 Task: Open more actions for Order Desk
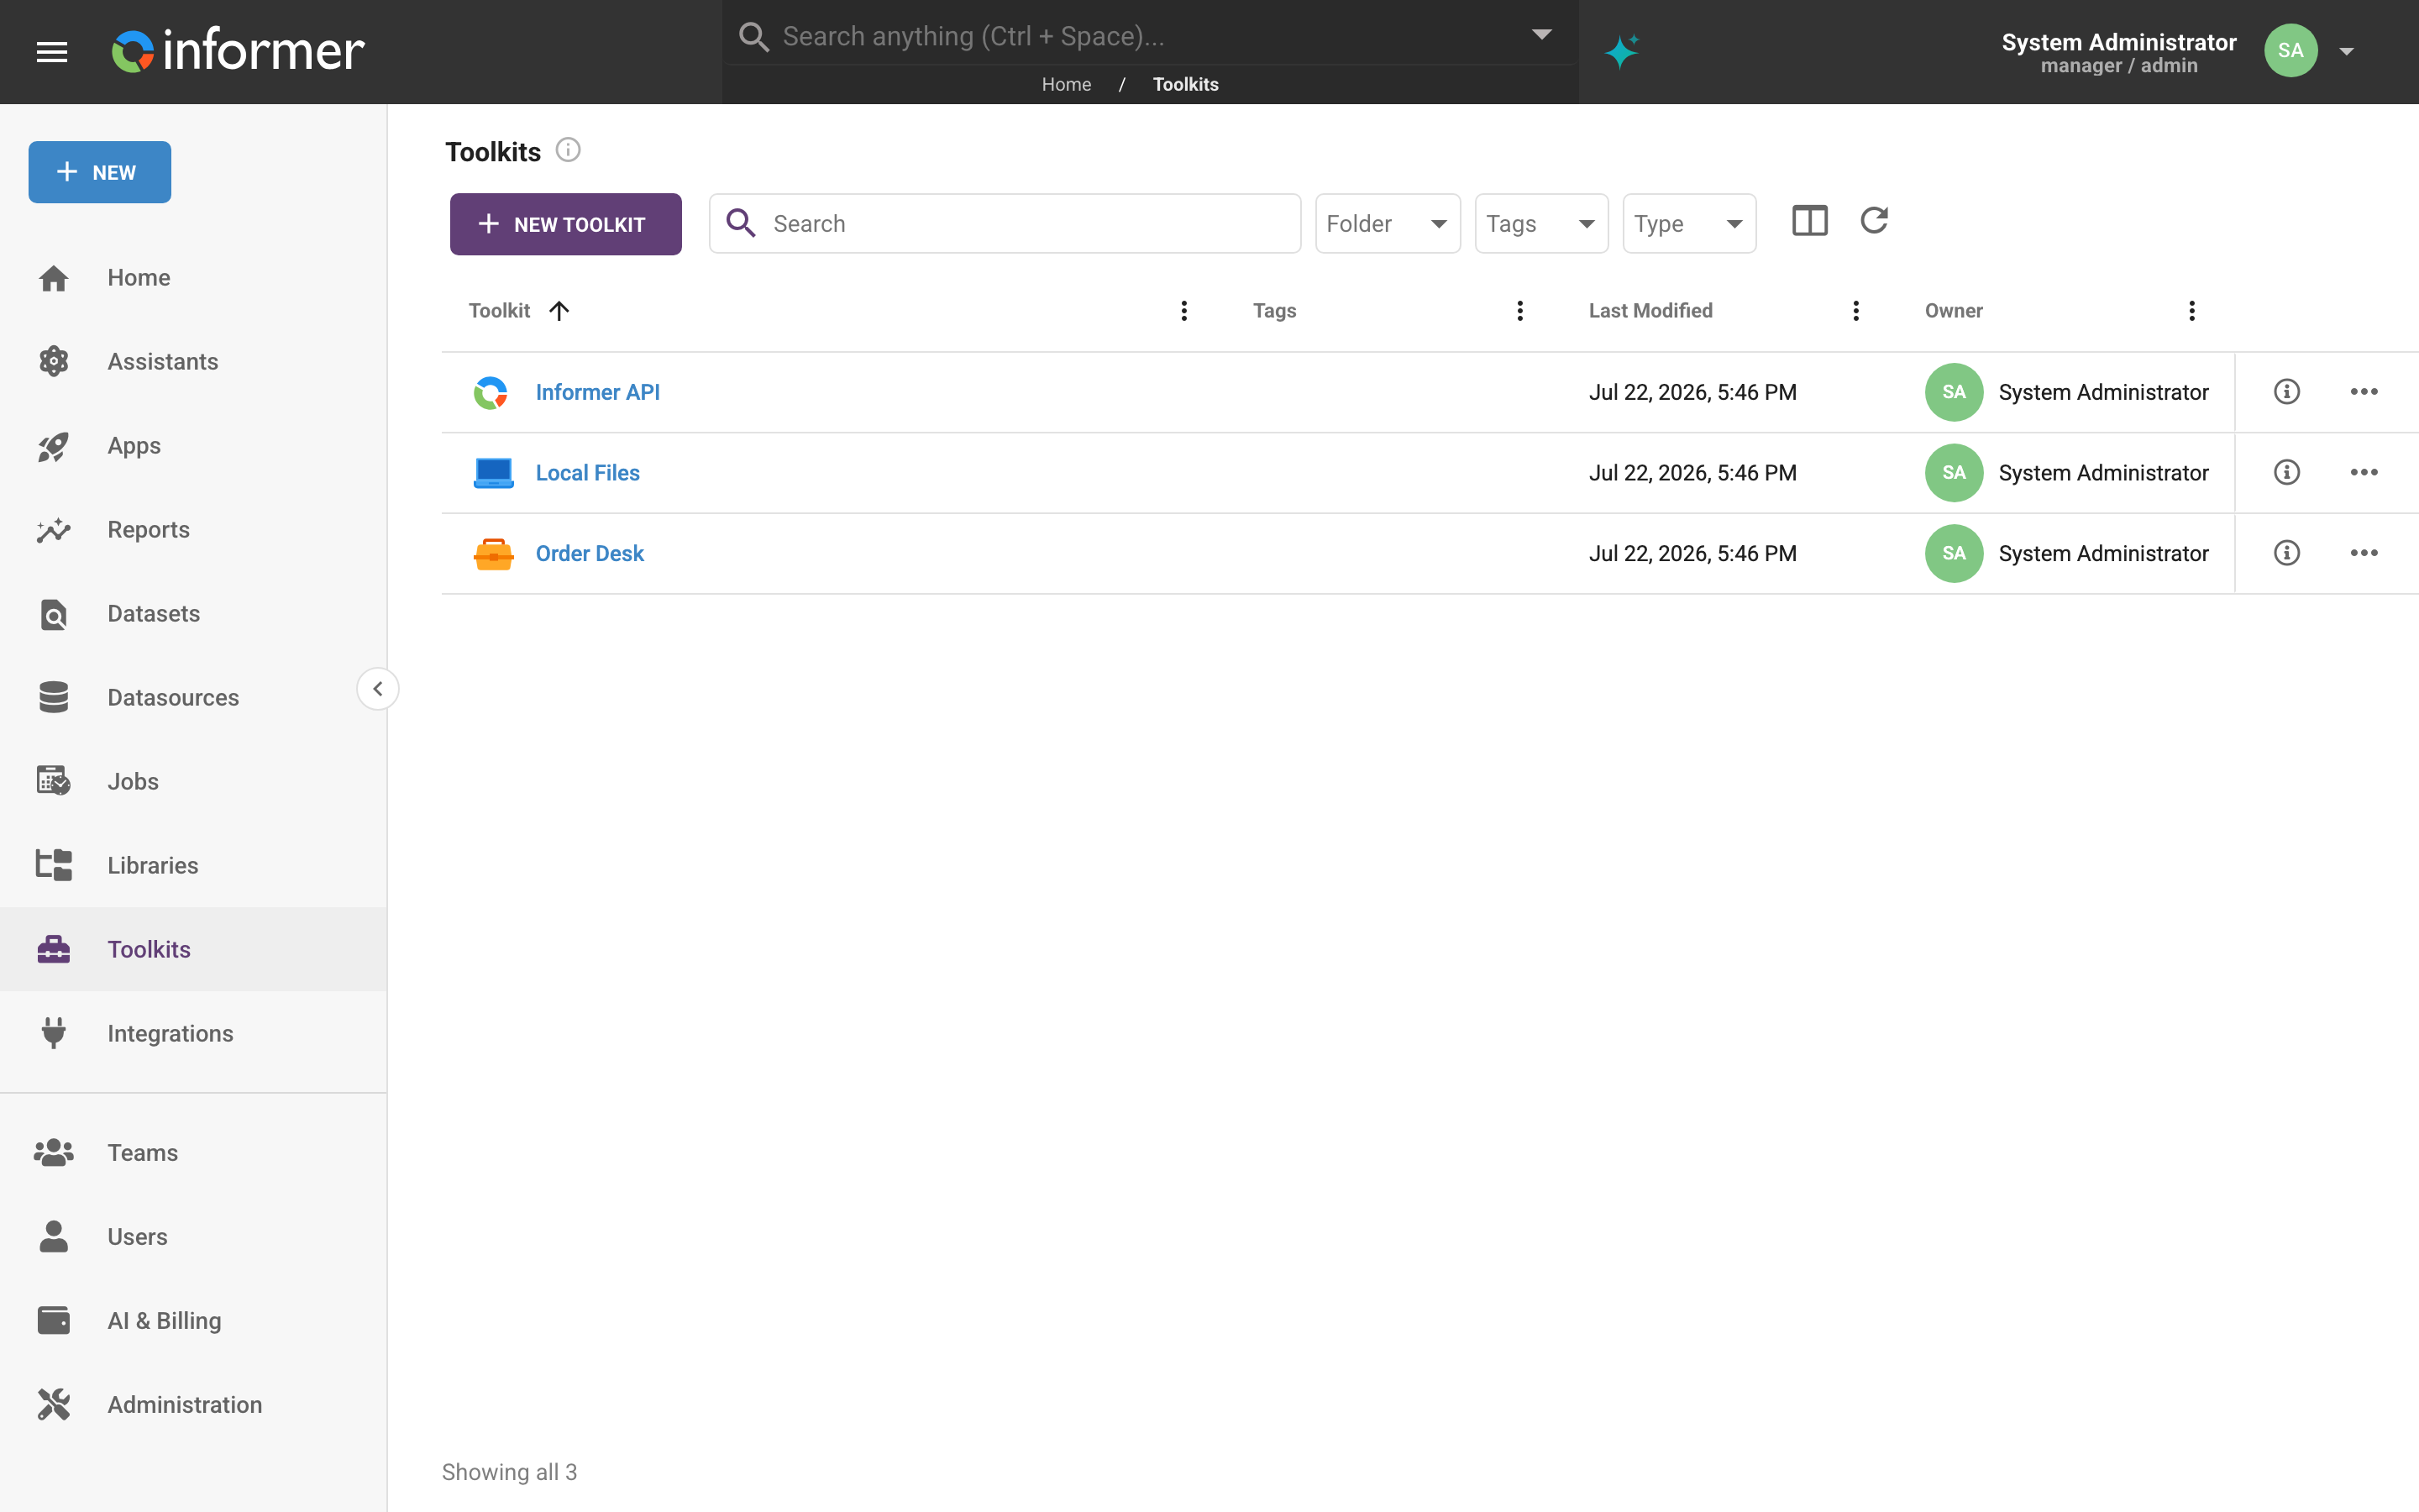click(2363, 553)
